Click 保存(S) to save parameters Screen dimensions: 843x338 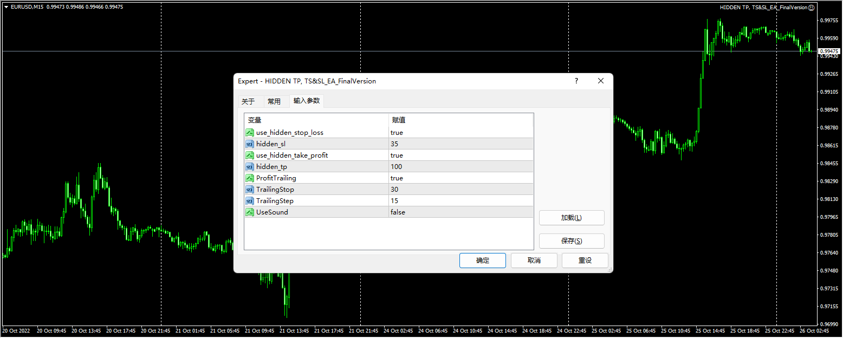coord(571,241)
